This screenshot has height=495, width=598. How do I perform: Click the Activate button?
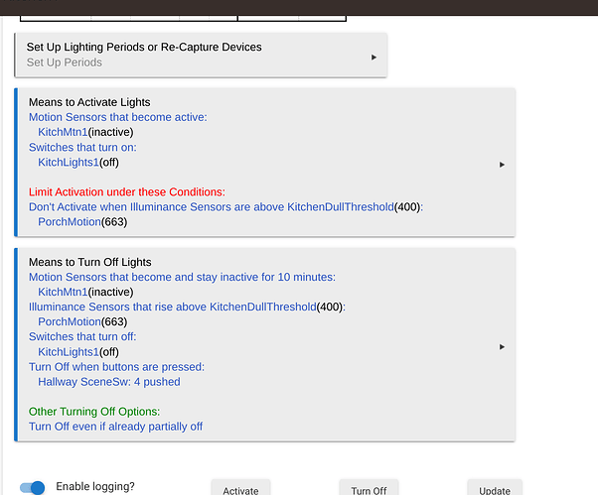click(x=240, y=488)
